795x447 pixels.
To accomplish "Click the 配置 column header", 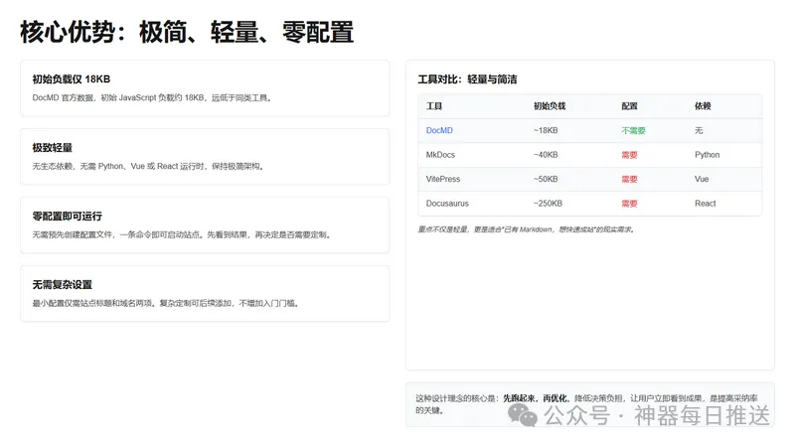I will [629, 106].
